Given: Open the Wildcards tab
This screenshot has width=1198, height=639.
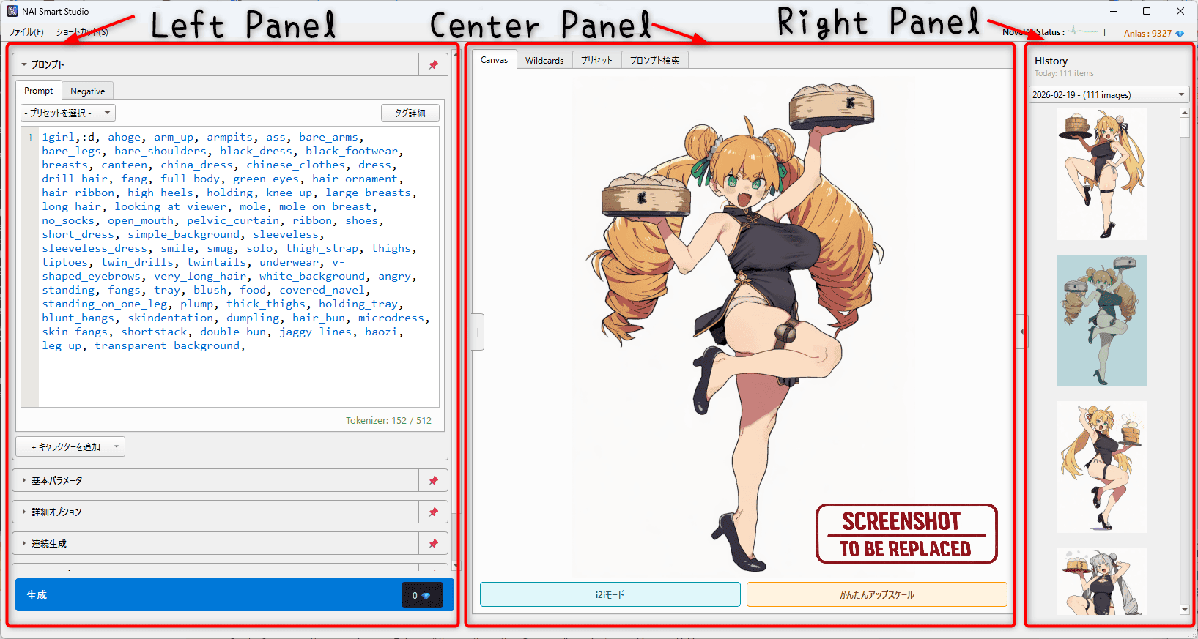Looking at the screenshot, I should coord(544,61).
